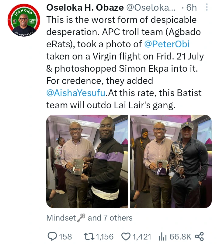Like the tweet with the heart icon
This screenshot has width=219, height=245.
click(126, 236)
